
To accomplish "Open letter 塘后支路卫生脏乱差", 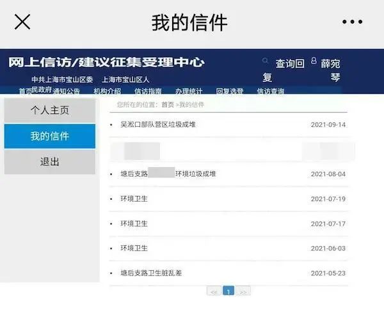I will [x=151, y=273].
